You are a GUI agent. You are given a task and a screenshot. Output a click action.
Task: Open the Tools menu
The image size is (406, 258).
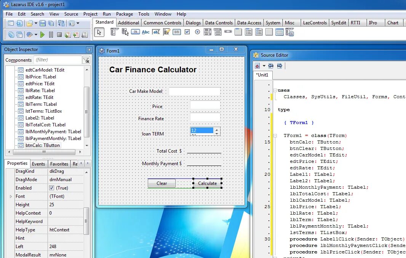point(144,14)
